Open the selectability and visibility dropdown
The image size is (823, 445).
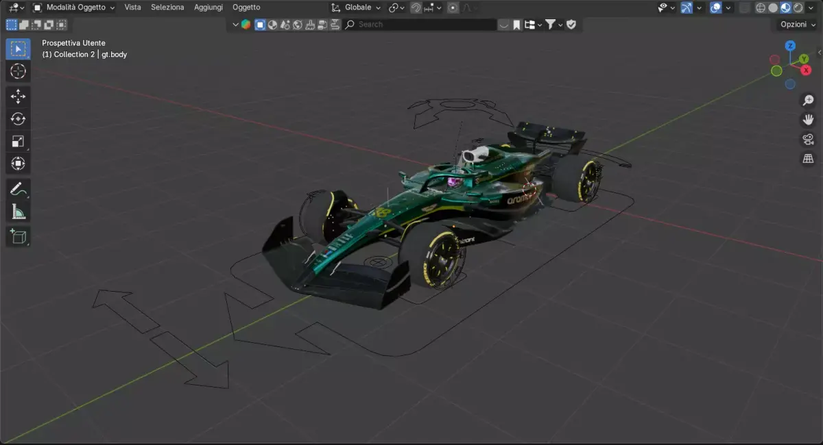666,8
